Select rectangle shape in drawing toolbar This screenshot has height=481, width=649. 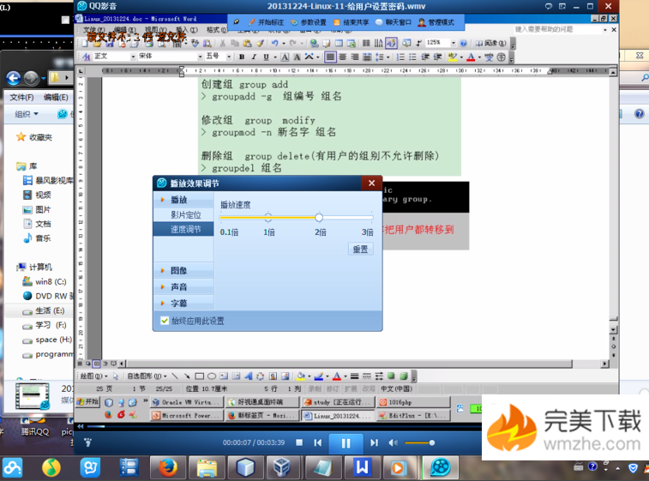click(x=199, y=376)
